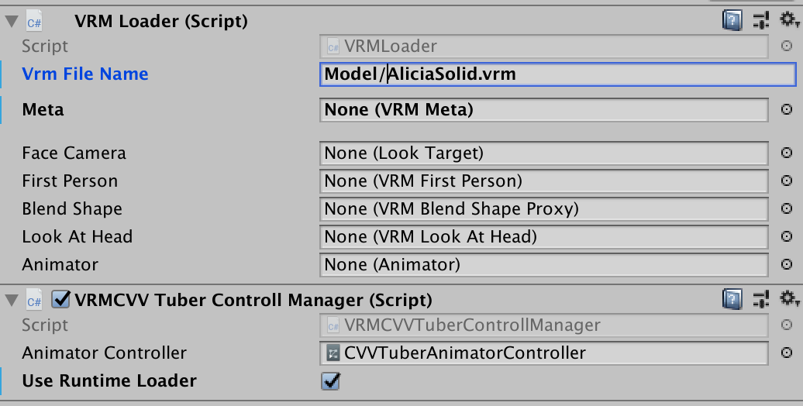
Task: Open help for VRM Loader script
Action: click(x=732, y=21)
